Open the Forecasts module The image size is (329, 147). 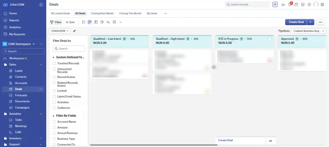coord(21,95)
